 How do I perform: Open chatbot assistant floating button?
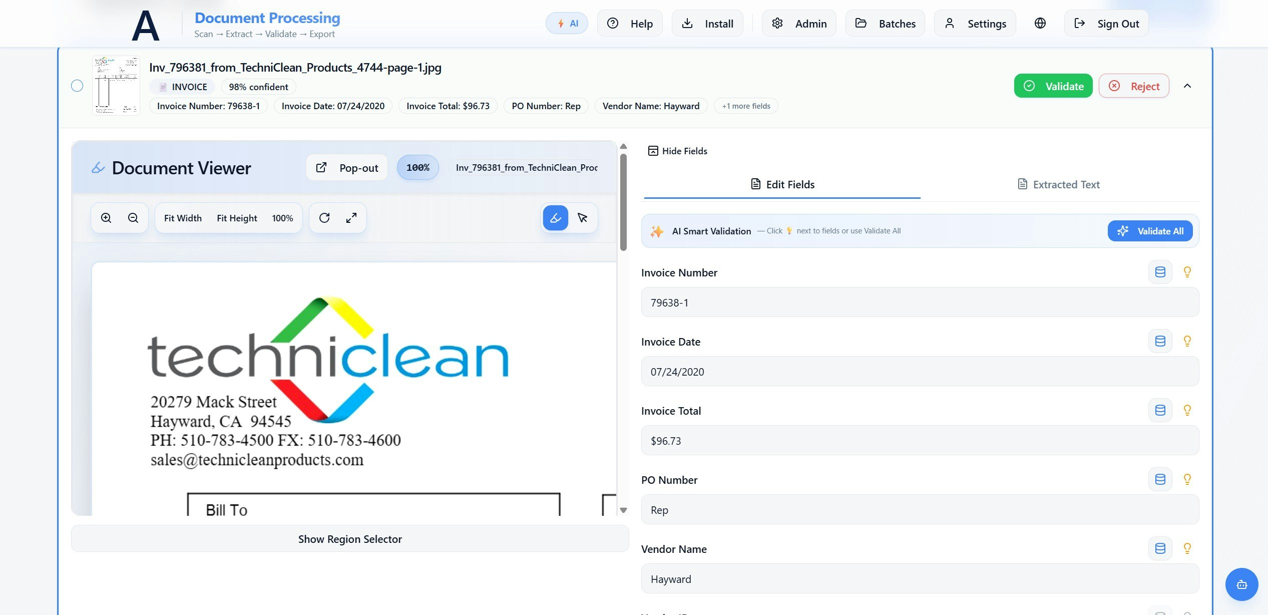pyautogui.click(x=1241, y=584)
